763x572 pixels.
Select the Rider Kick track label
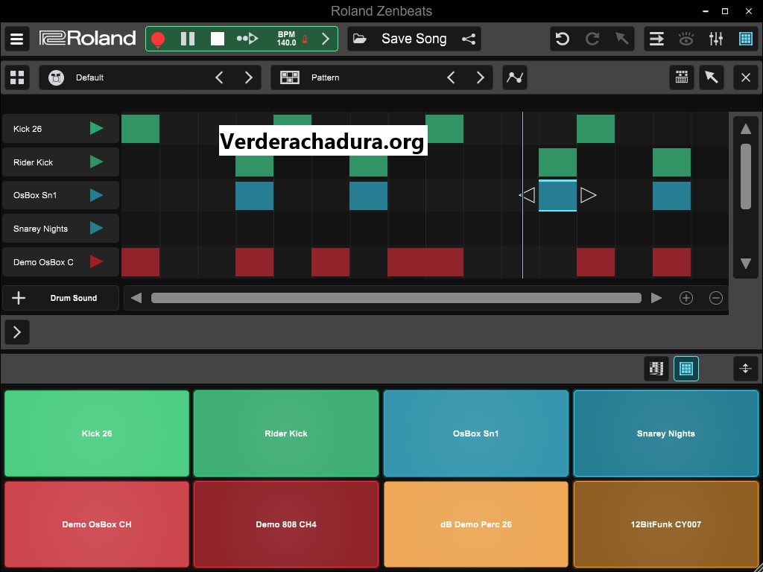33,162
